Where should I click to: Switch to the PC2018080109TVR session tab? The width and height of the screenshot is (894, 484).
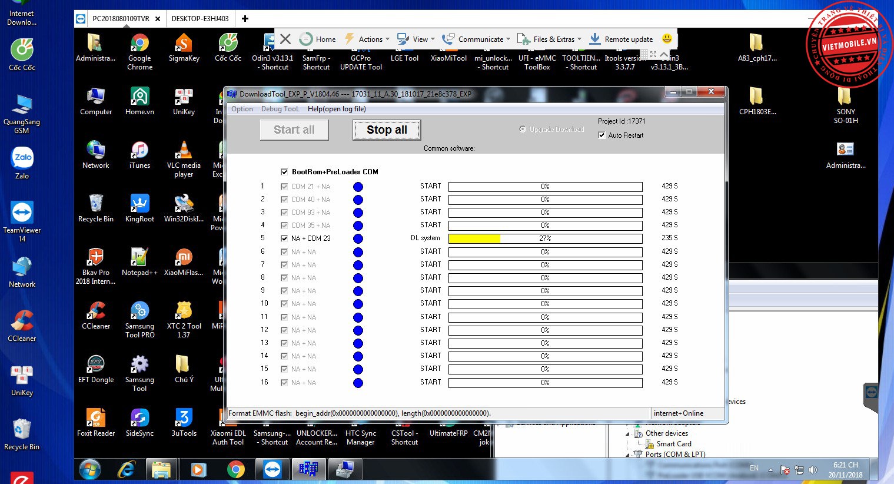pos(120,19)
